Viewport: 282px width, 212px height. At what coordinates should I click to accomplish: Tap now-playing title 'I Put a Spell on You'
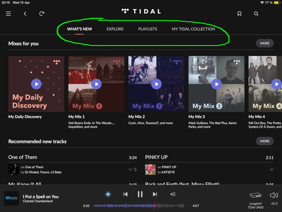pos(41,197)
